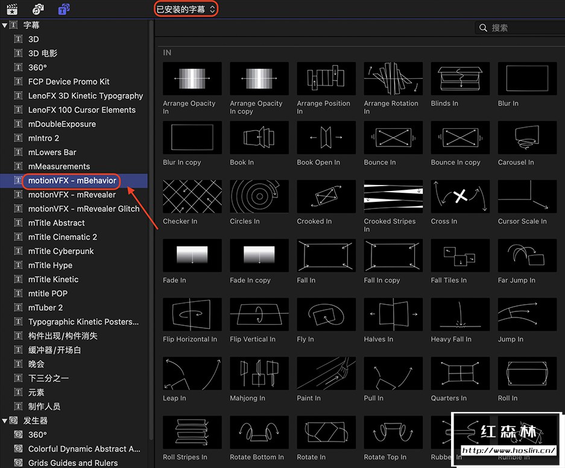Select the Arrange Opacity In thumbnail
This screenshot has height=468, width=565.
point(192,78)
